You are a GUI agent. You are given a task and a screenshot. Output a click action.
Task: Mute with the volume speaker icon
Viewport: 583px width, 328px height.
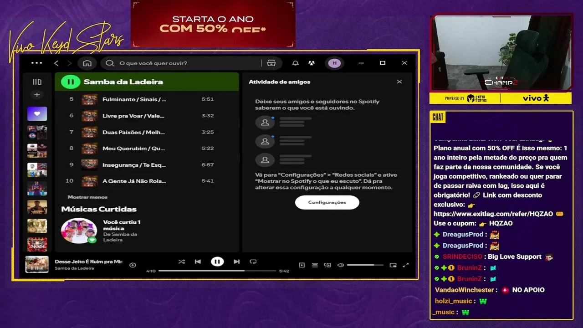point(340,265)
